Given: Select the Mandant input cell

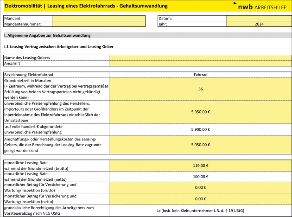Looking at the screenshot, I should tap(98, 18).
